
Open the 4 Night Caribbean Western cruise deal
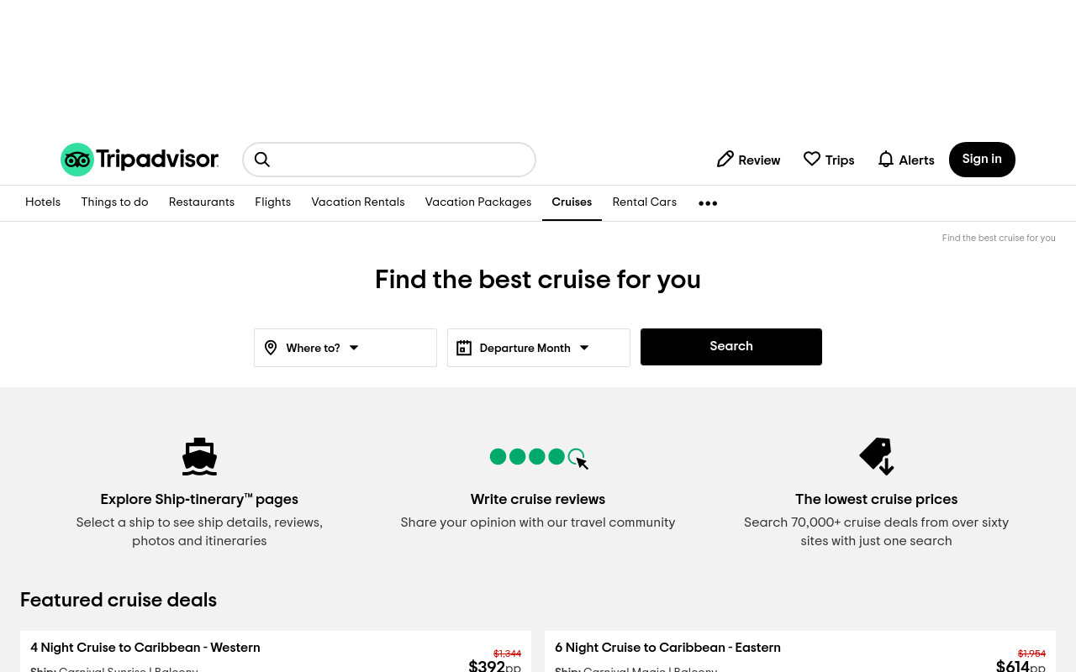(145, 648)
